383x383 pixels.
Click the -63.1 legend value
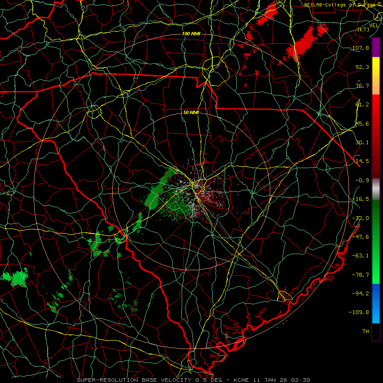[x=360, y=256]
